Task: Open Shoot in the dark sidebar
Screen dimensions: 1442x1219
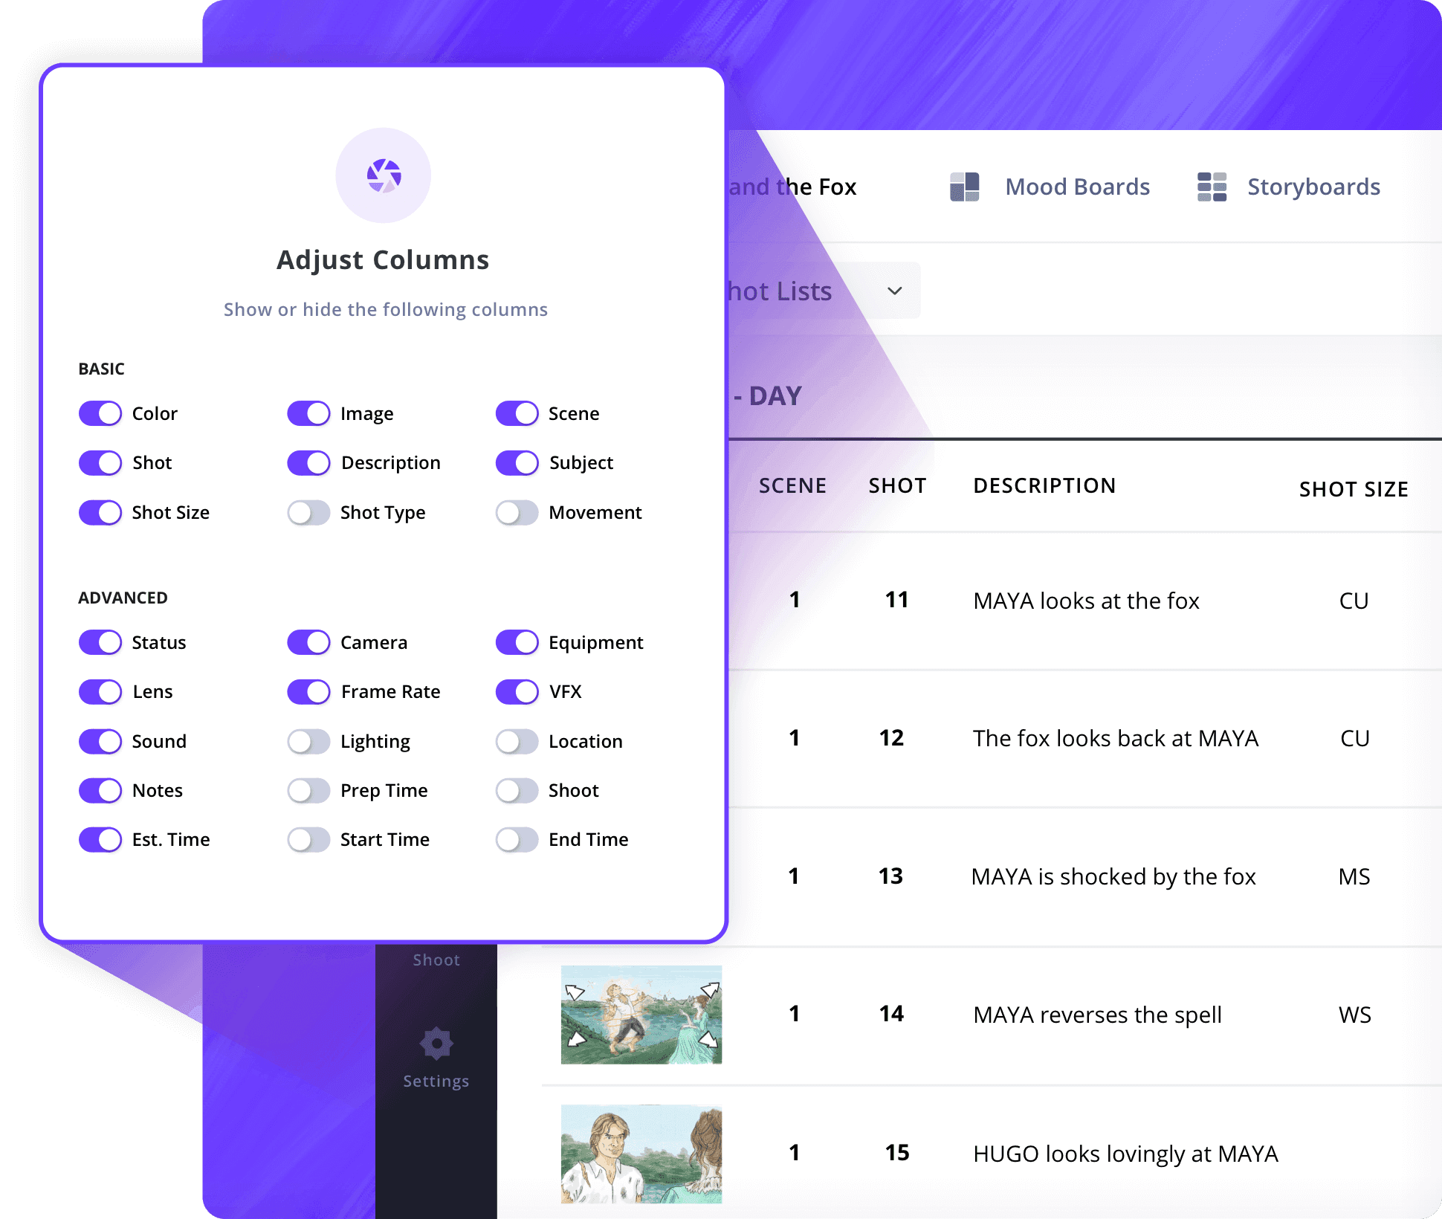Action: click(x=436, y=960)
